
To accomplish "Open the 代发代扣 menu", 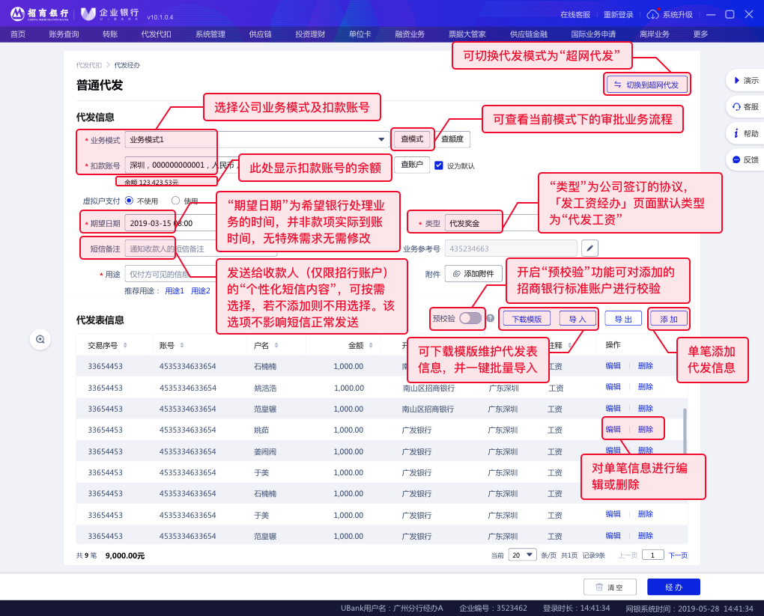I will click(156, 34).
